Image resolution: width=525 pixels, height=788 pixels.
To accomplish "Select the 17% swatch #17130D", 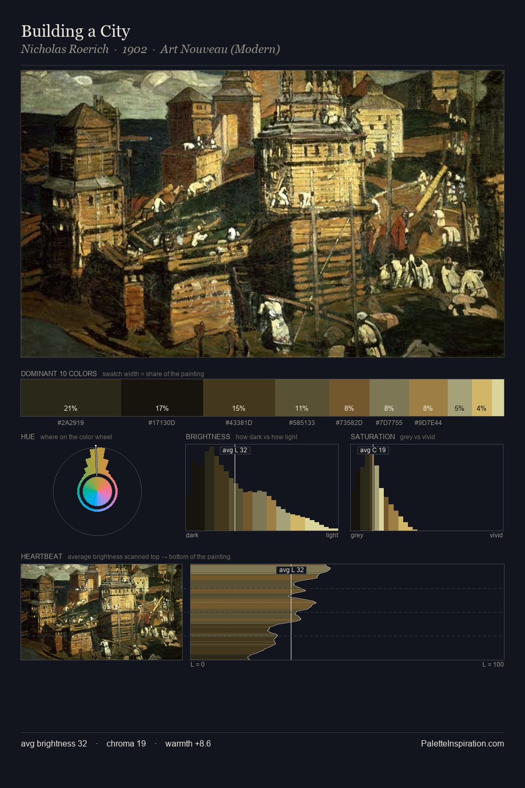I will pyautogui.click(x=162, y=398).
